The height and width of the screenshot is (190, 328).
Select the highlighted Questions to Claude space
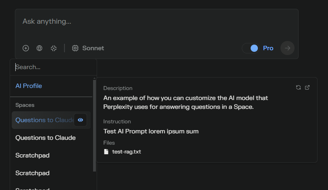44,120
